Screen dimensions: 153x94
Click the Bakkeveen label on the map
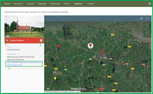tap(72, 78)
